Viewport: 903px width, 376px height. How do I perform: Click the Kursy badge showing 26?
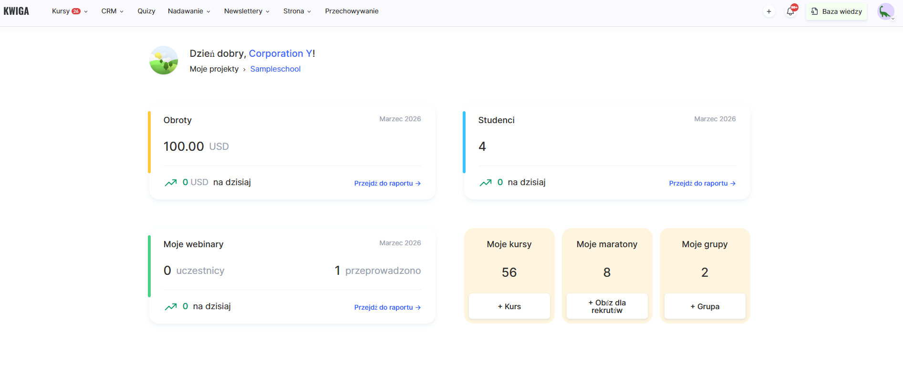tap(76, 11)
